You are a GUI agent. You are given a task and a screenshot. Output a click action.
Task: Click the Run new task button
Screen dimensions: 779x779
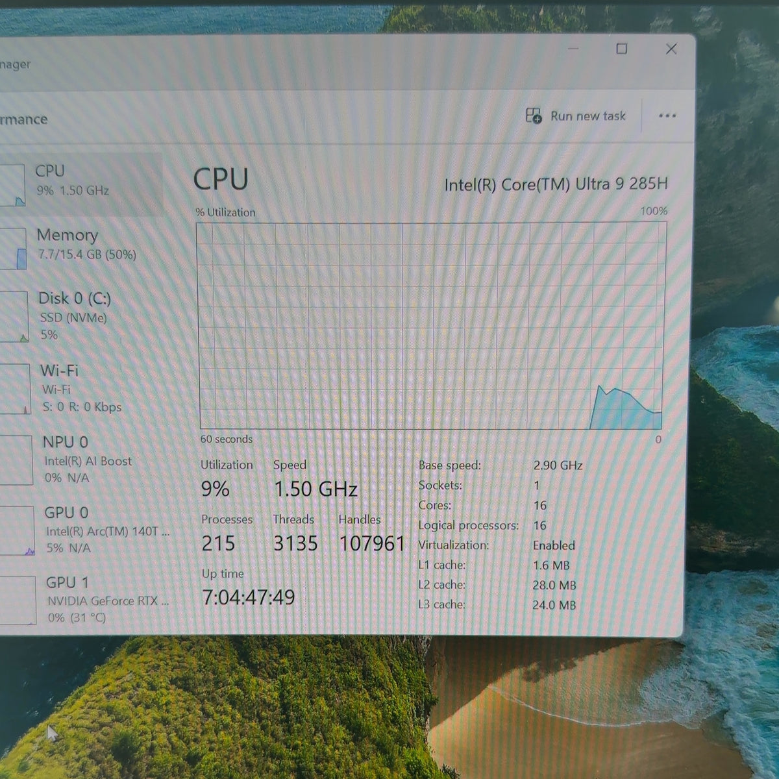575,116
